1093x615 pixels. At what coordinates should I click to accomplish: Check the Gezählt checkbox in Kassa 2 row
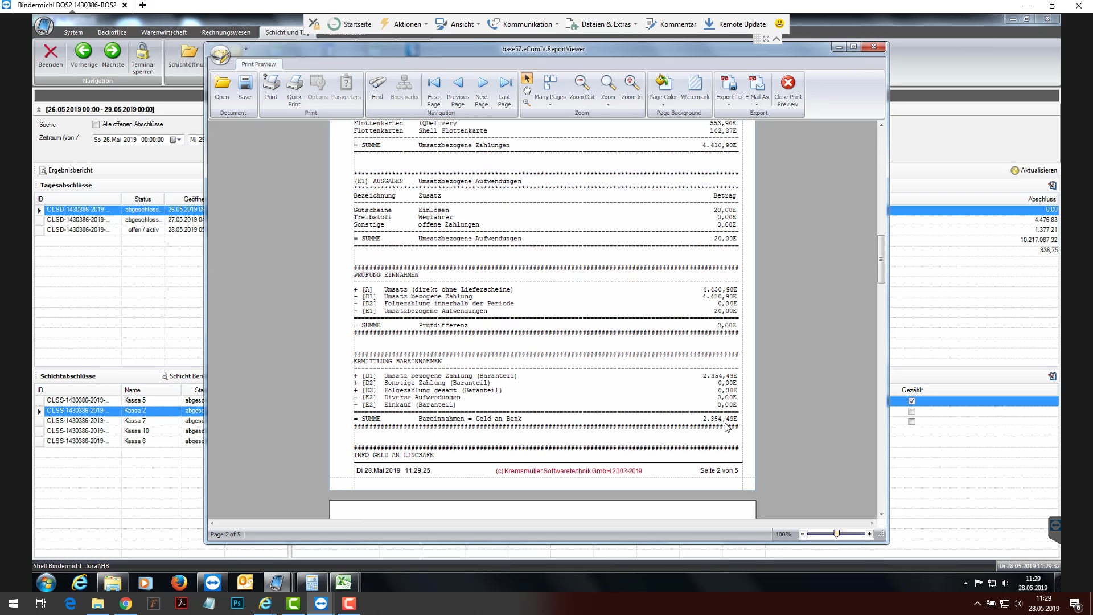coord(911,412)
